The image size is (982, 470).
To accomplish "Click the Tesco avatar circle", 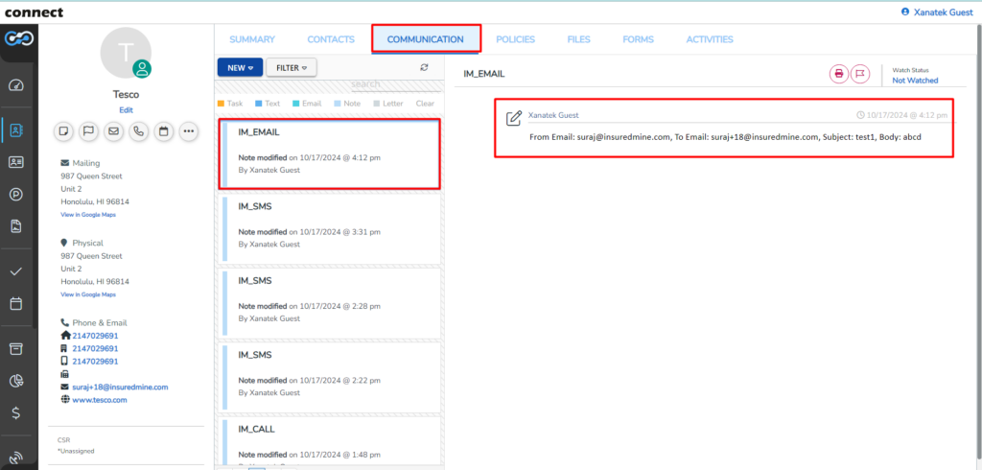I will pos(126,54).
